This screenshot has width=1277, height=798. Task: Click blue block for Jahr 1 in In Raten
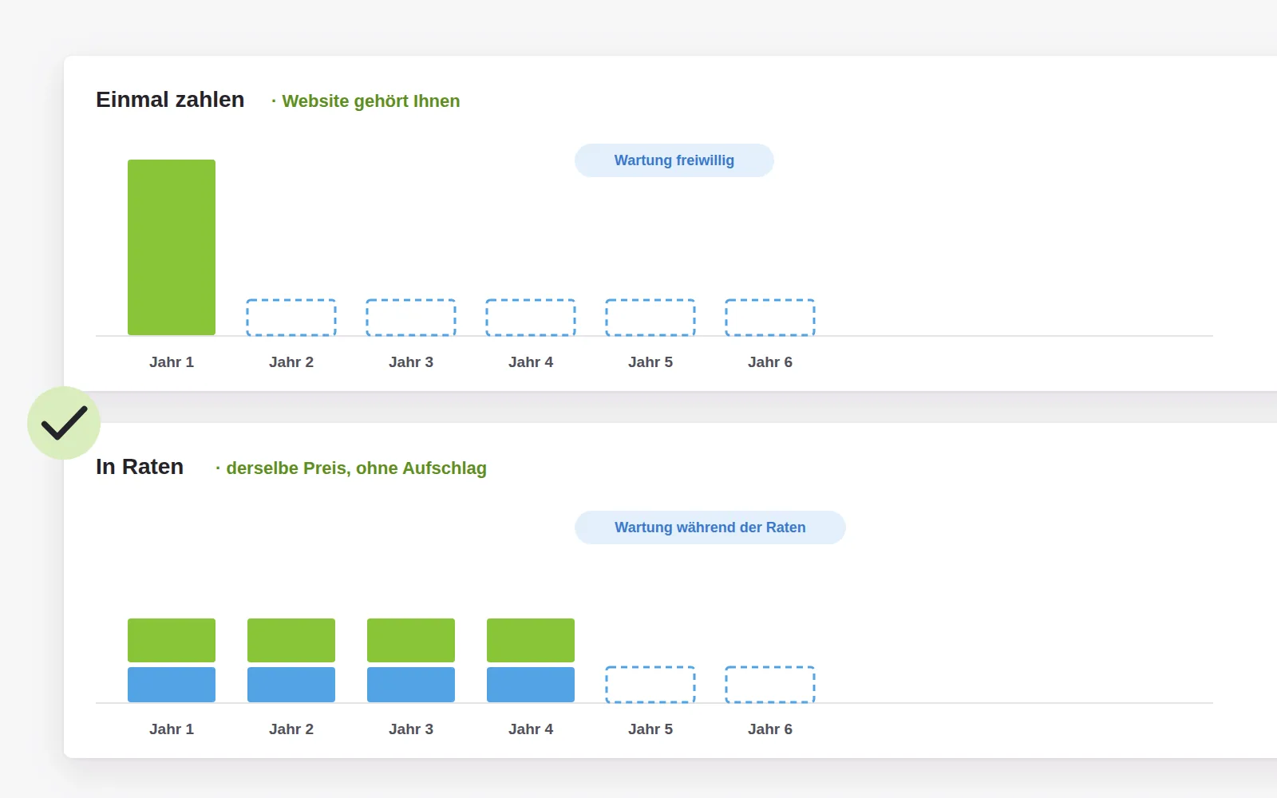click(172, 685)
